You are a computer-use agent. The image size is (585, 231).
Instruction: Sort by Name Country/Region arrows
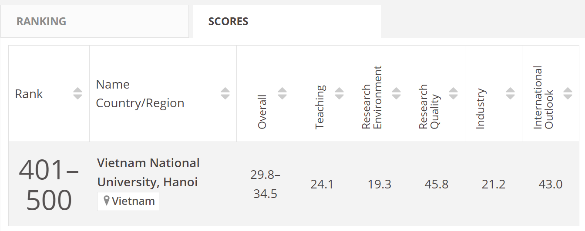pos(225,93)
